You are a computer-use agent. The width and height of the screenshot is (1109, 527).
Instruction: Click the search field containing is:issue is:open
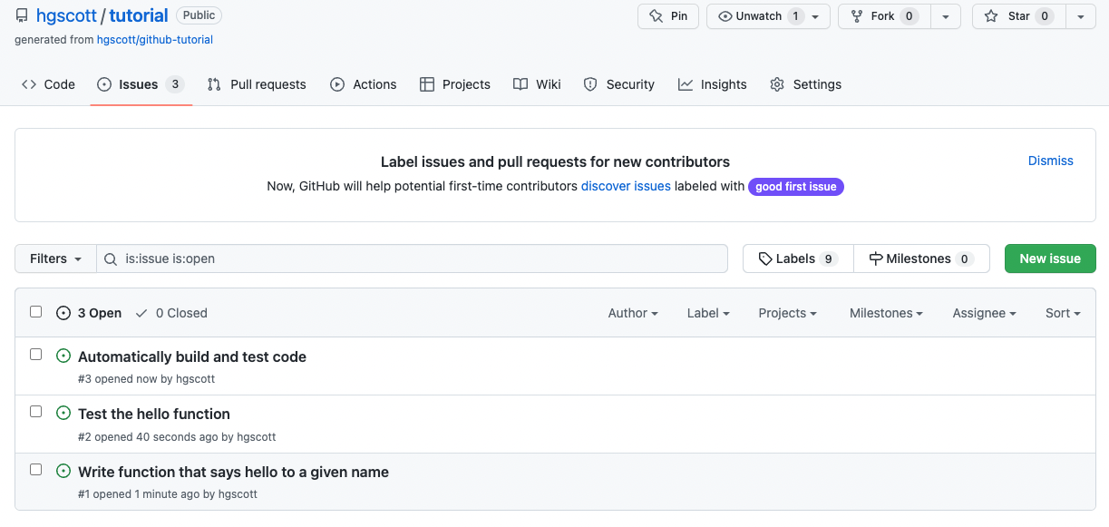click(413, 259)
